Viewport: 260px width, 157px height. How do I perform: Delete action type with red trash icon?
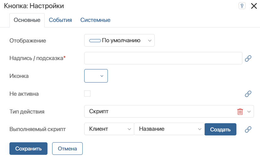tap(240, 112)
